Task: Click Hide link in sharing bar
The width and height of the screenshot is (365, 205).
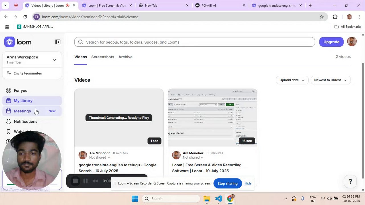Action: [x=248, y=183]
